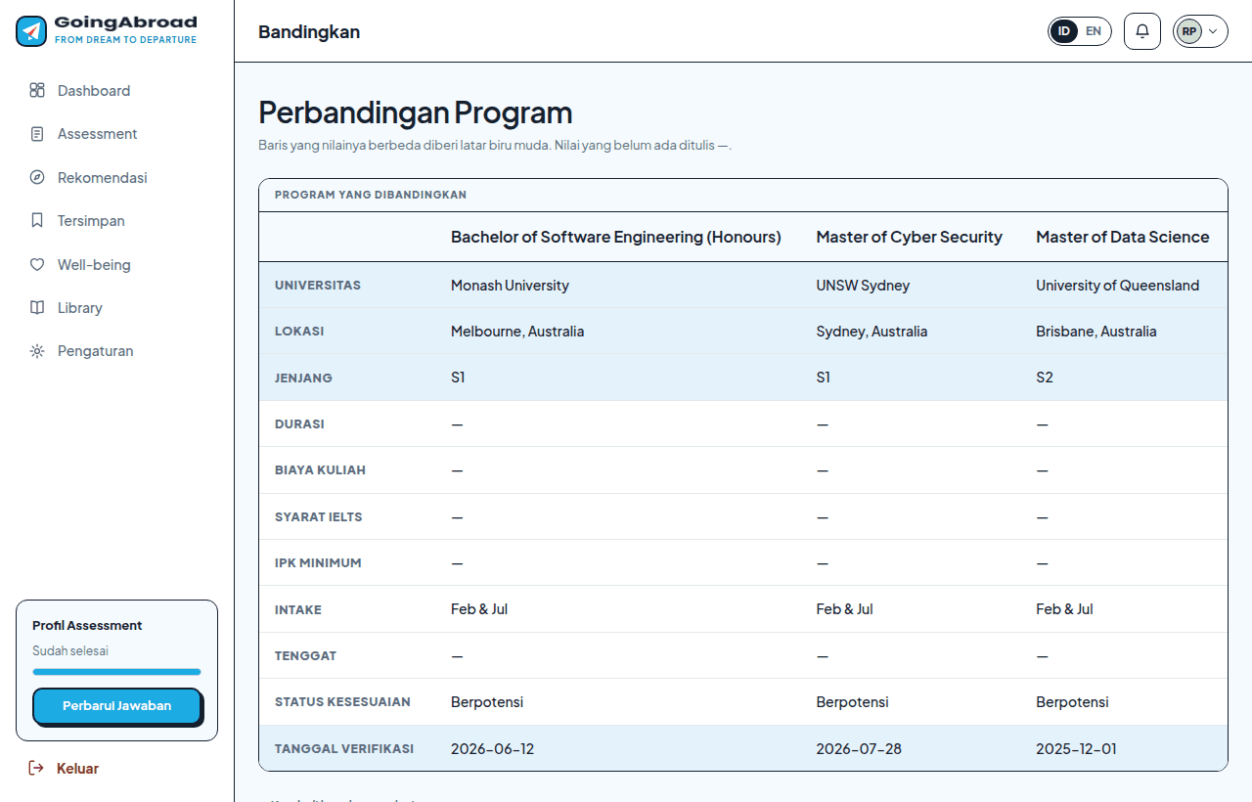Click the Tersimpan bookmark icon
The height and width of the screenshot is (802, 1252).
[x=37, y=221]
